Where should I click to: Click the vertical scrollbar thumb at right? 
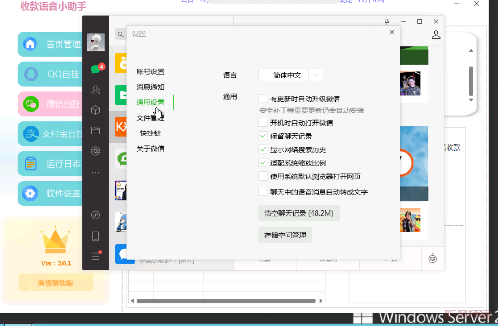click(471, 81)
